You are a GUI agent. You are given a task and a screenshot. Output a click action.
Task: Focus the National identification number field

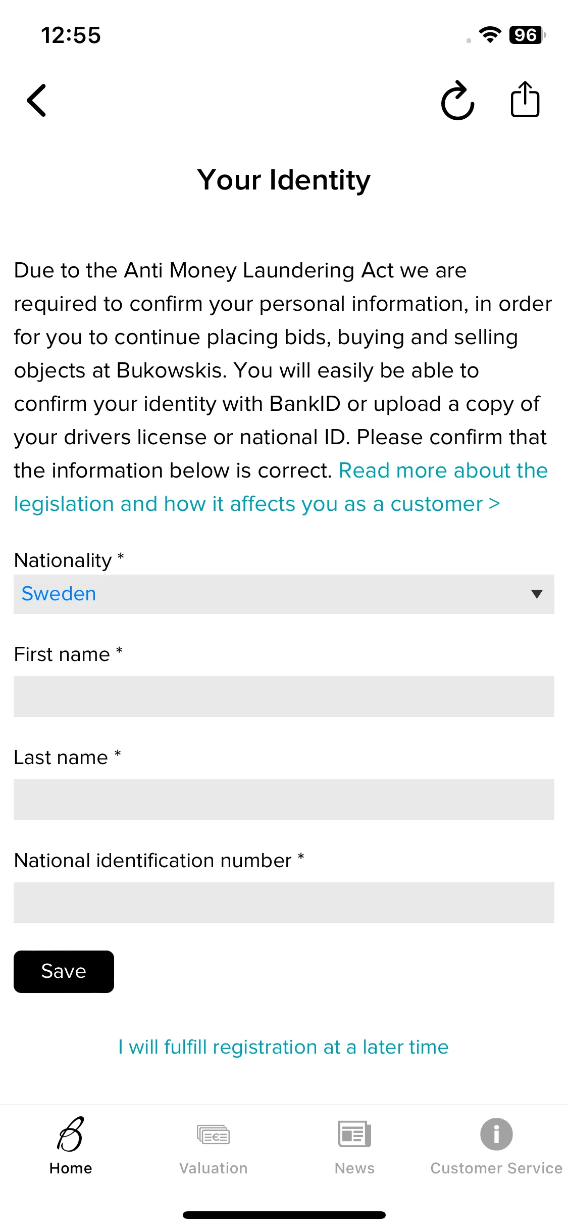[284, 903]
